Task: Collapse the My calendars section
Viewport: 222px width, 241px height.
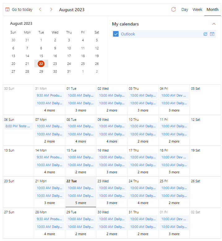Action: pyautogui.click(x=214, y=24)
